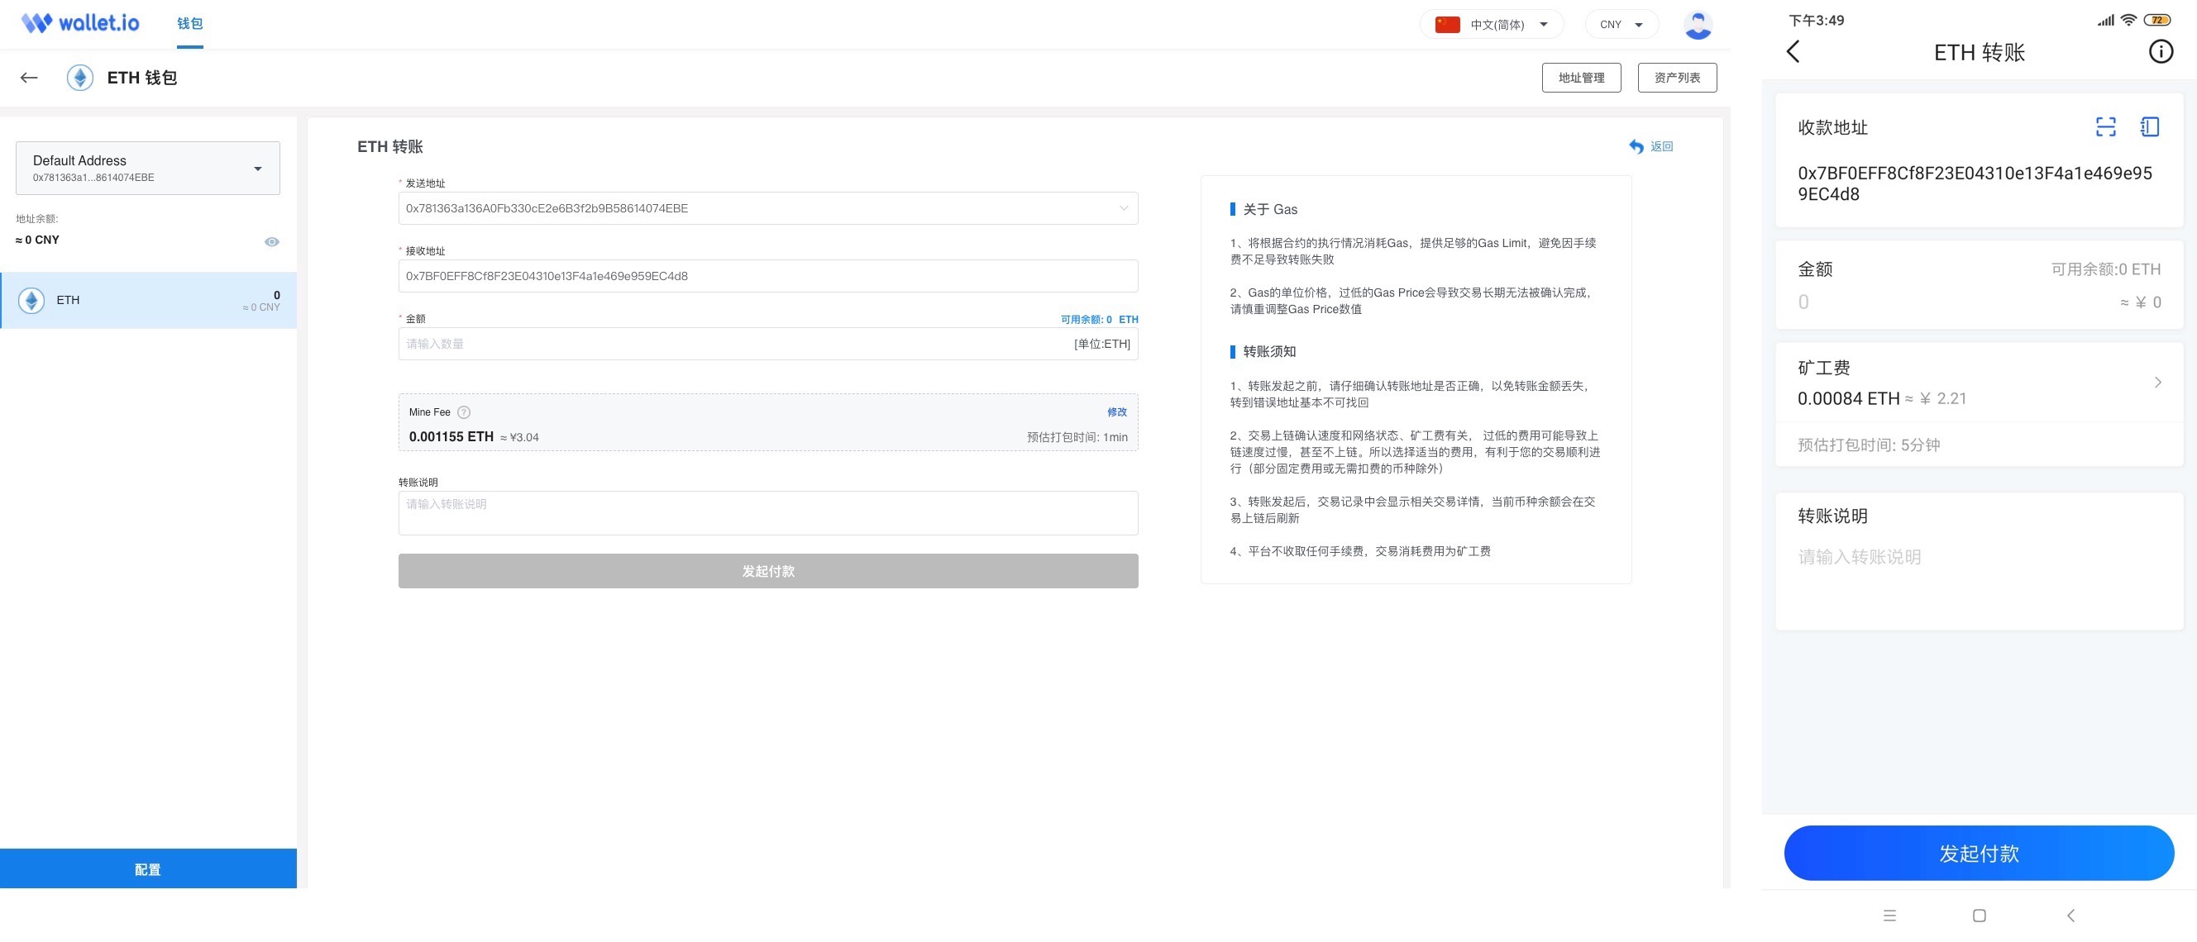This screenshot has height=942, width=2197.
Task: Open the 中文(简体) language dropdown
Action: point(1491,25)
